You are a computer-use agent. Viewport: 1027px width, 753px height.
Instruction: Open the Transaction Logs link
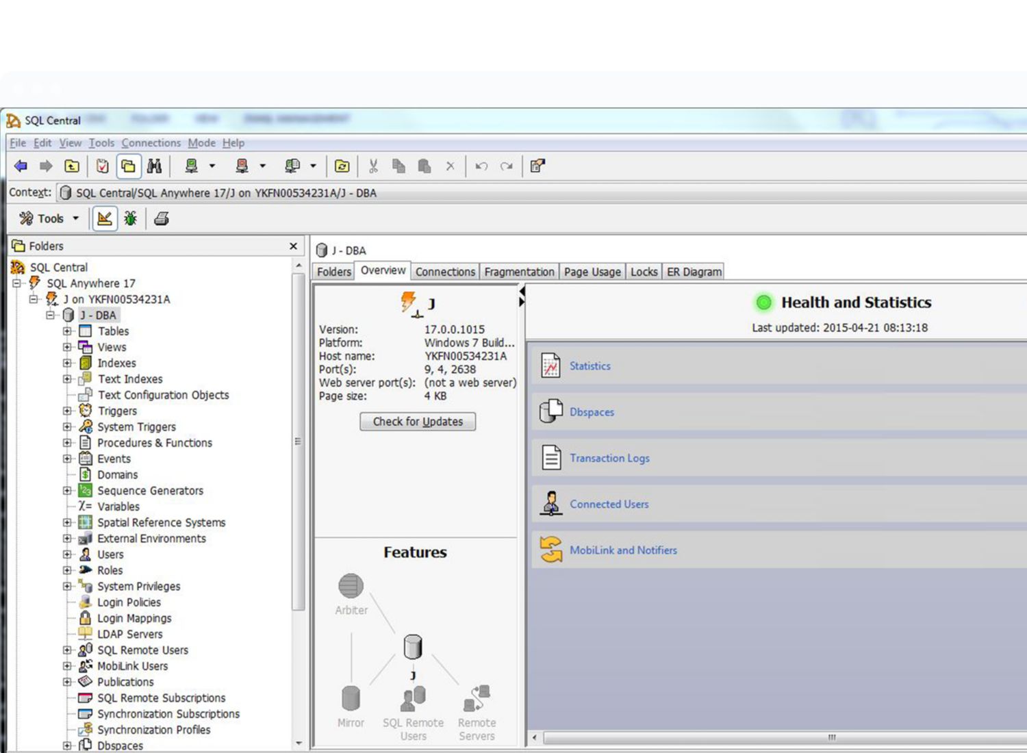click(609, 458)
